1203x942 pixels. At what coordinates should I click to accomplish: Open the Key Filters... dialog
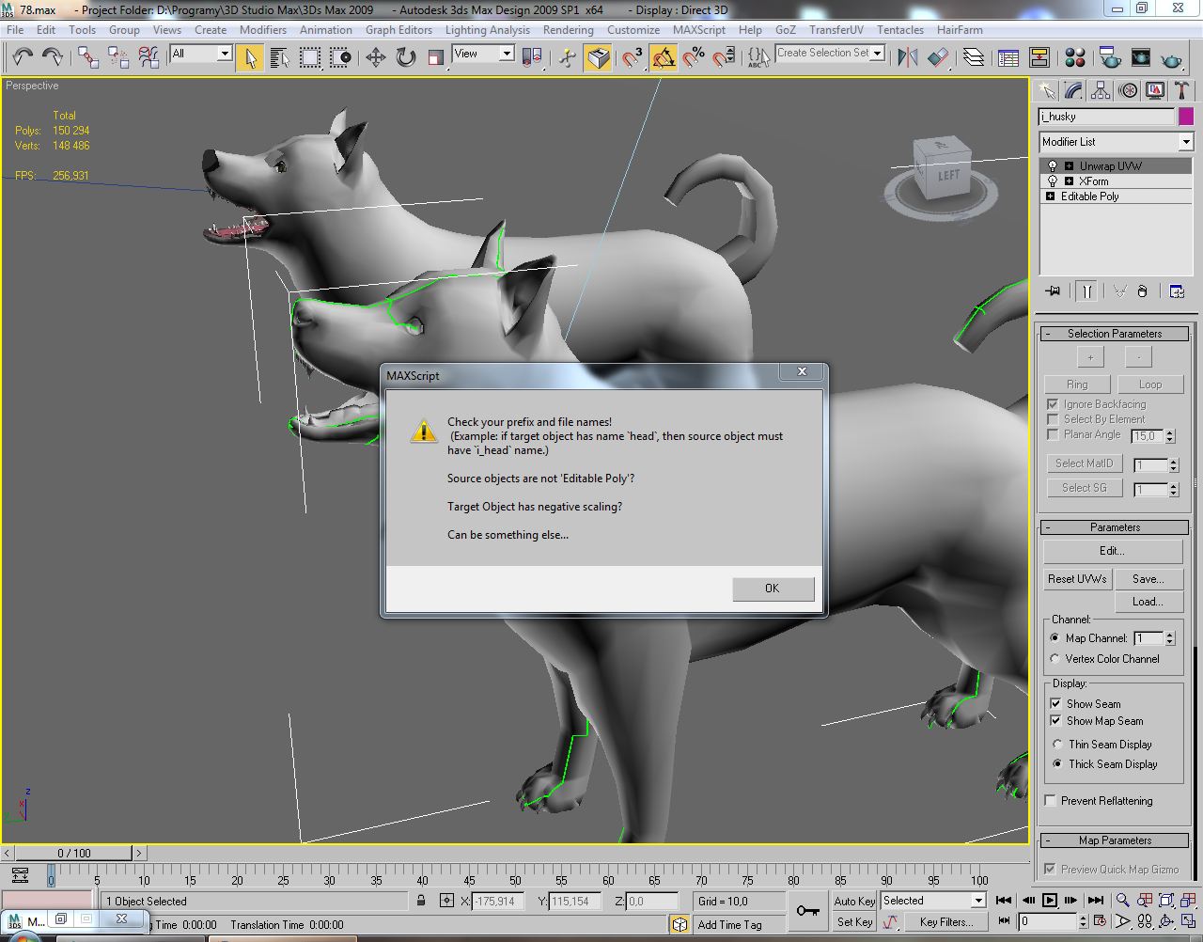(945, 922)
